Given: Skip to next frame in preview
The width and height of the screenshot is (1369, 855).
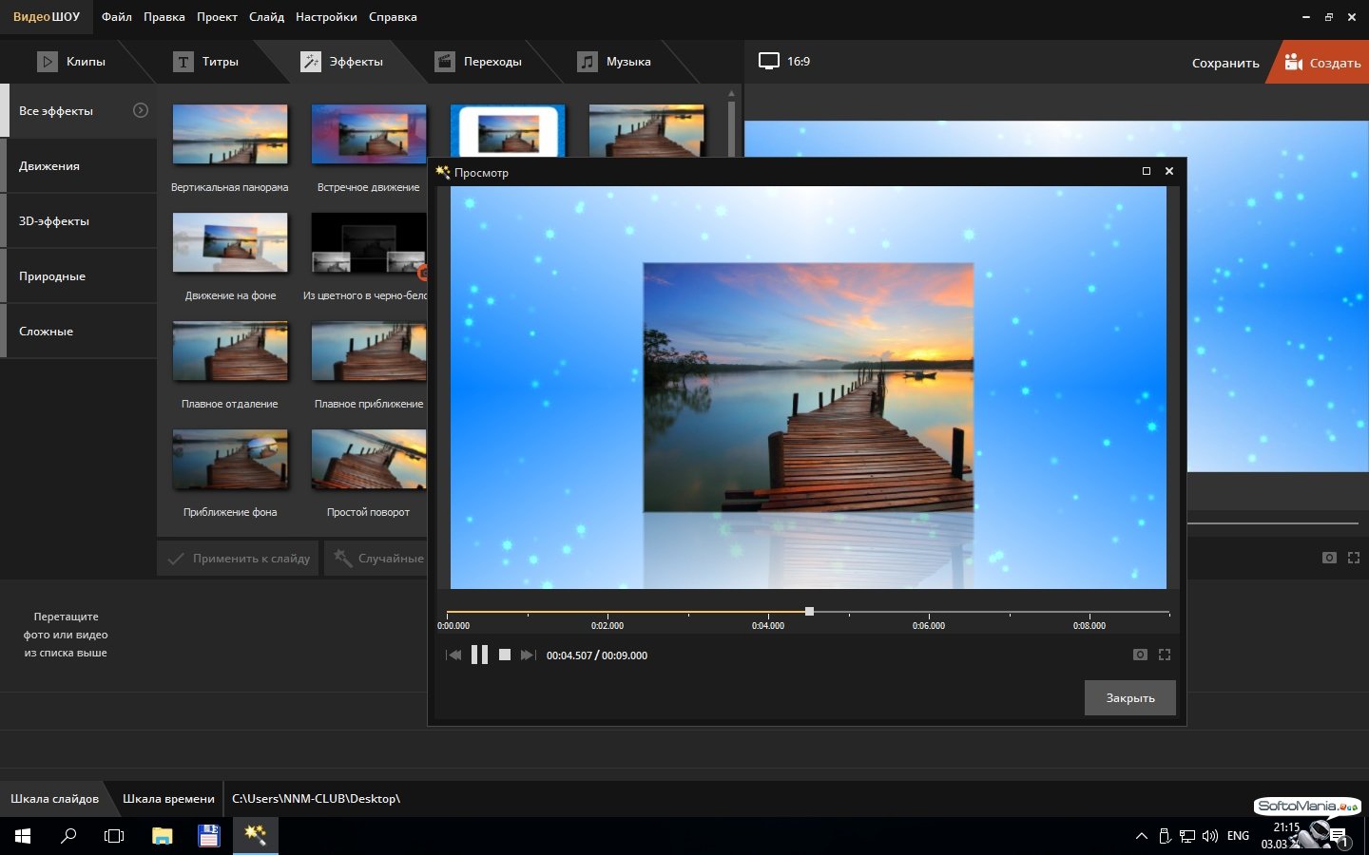Looking at the screenshot, I should (x=529, y=655).
